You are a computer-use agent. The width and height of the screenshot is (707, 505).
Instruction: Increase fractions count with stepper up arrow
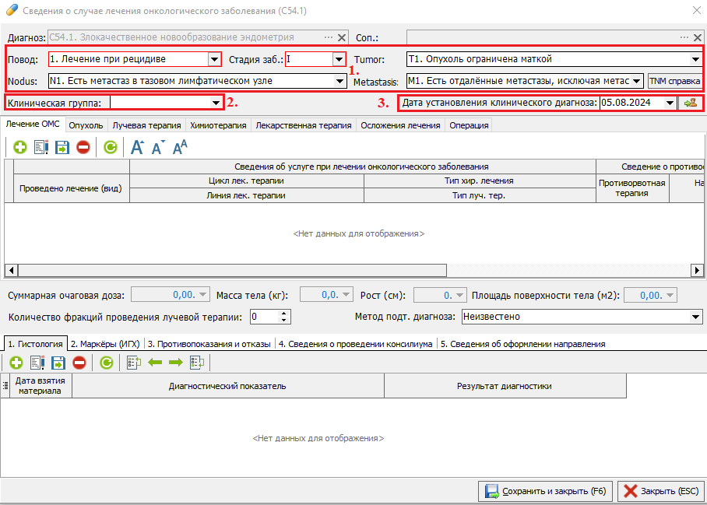(x=284, y=313)
